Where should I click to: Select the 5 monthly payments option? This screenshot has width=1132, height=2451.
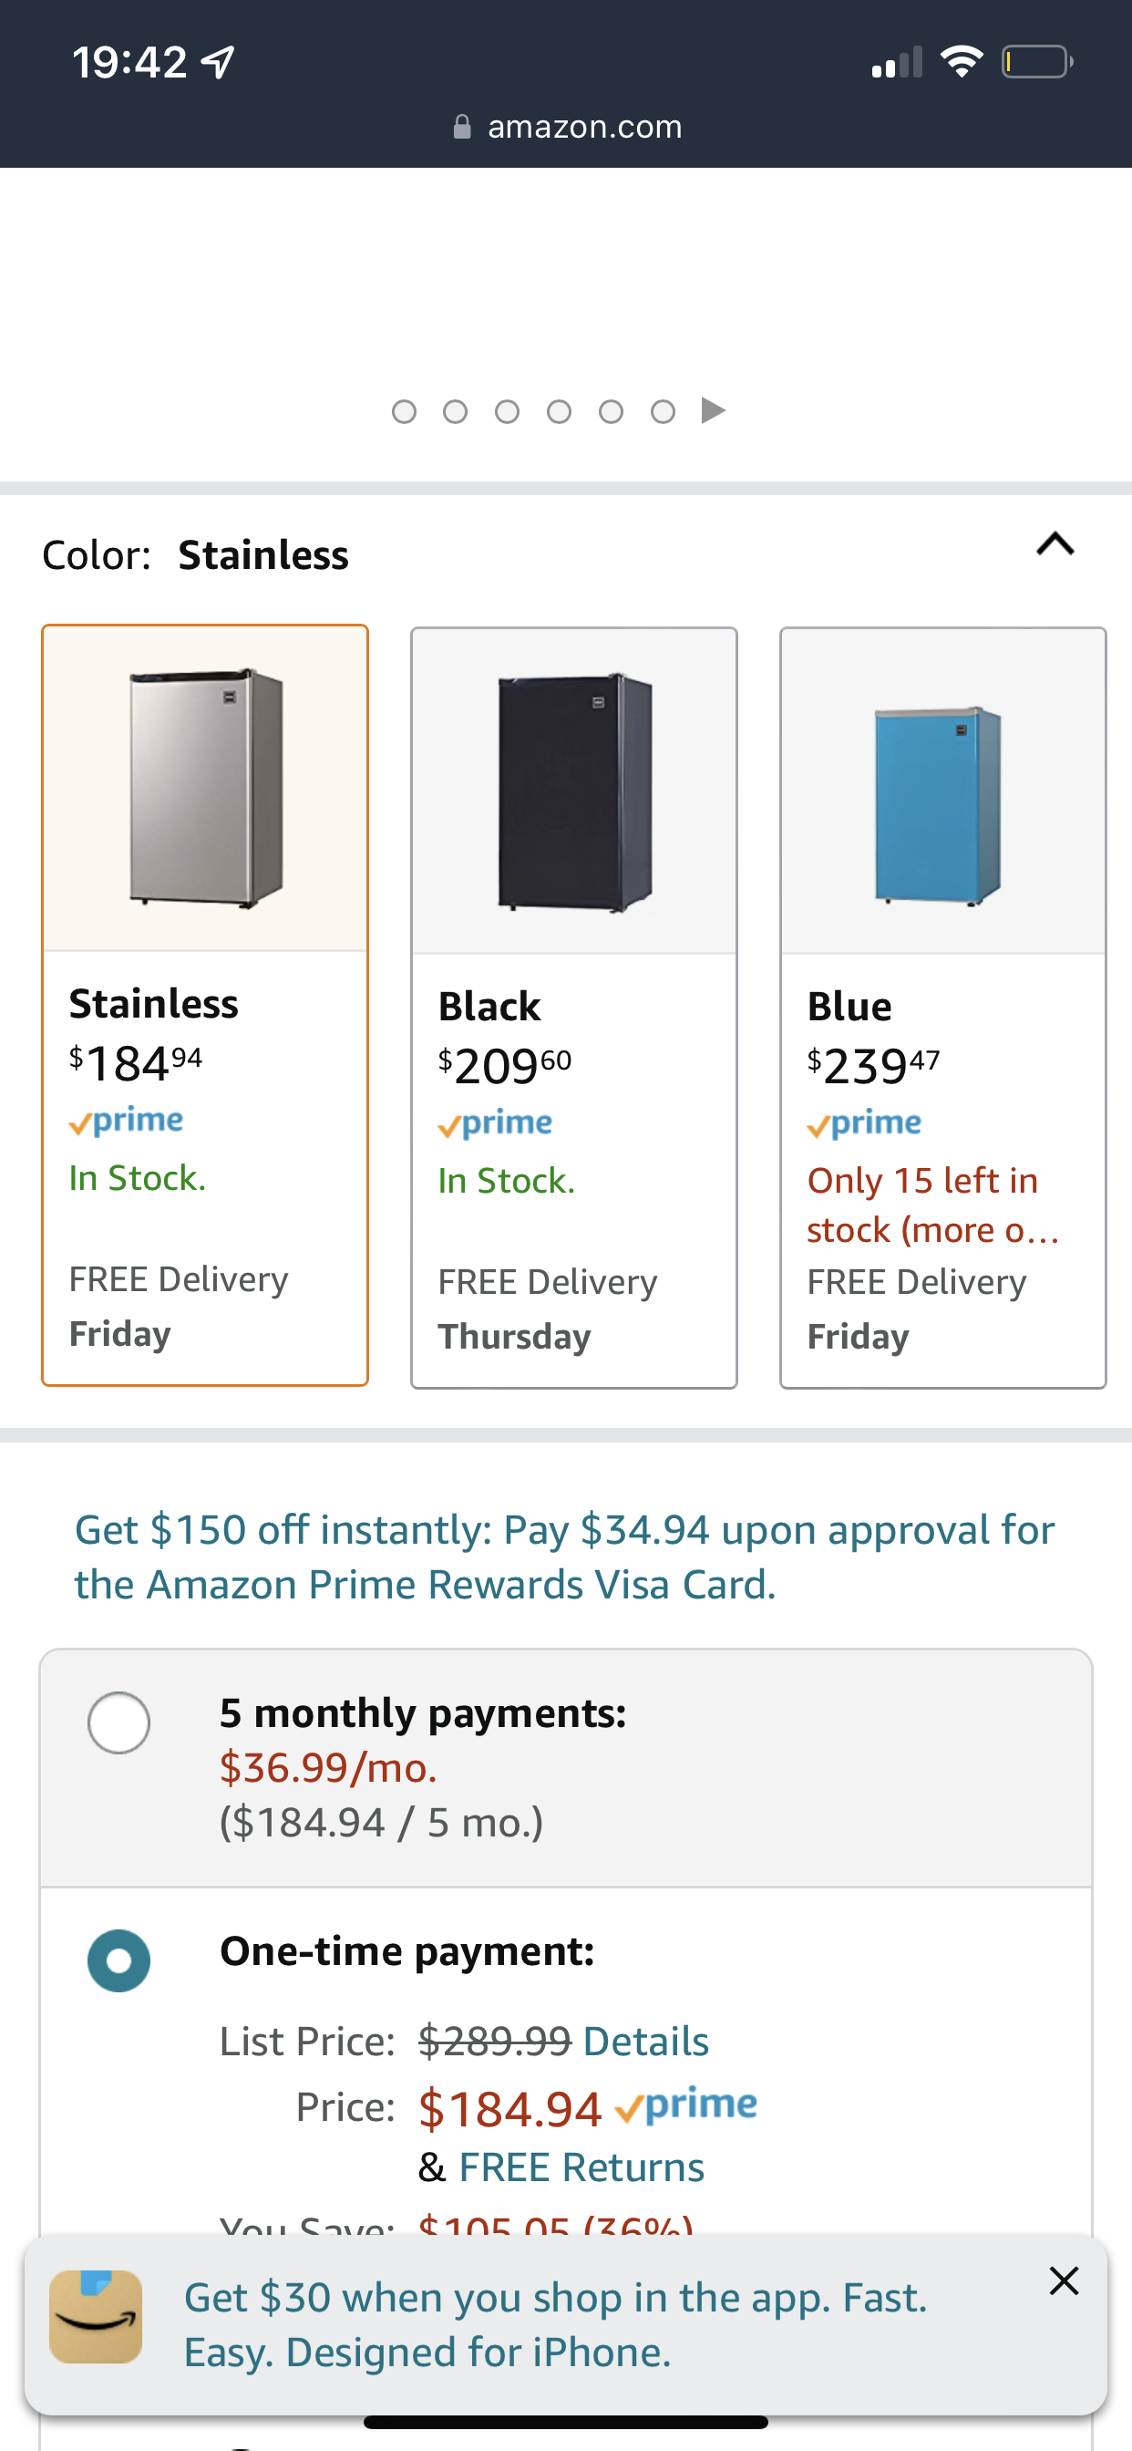pyautogui.click(x=118, y=1722)
